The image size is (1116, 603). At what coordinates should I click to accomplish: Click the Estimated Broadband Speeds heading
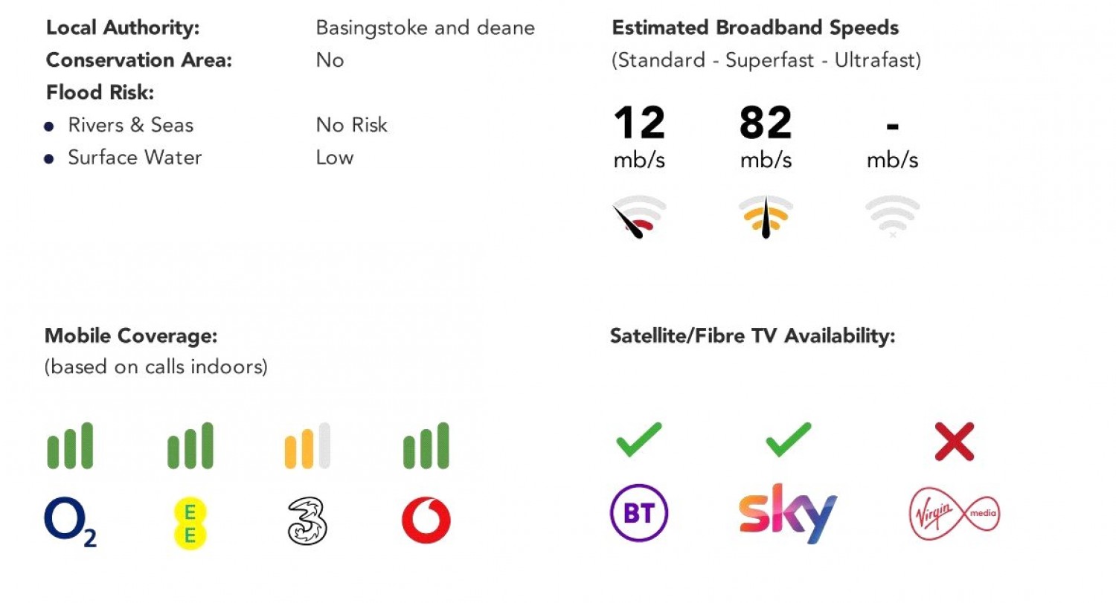(755, 28)
